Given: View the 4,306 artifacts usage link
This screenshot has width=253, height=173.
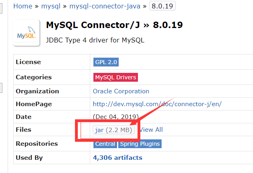Looking at the screenshot, I should pyautogui.click(x=117, y=158).
